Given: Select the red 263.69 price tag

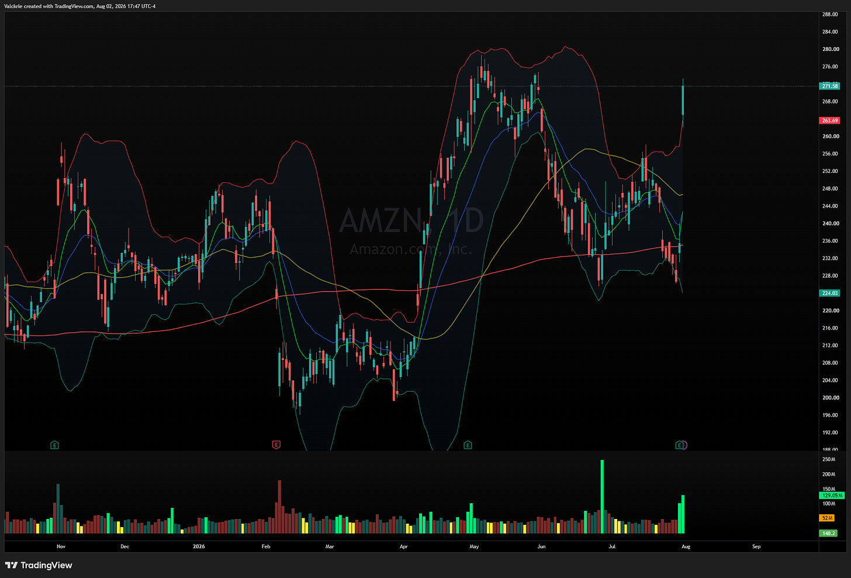Looking at the screenshot, I should point(830,120).
